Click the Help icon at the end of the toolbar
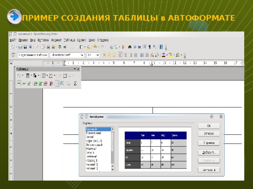This screenshot has width=253, height=189. pos(161,47)
